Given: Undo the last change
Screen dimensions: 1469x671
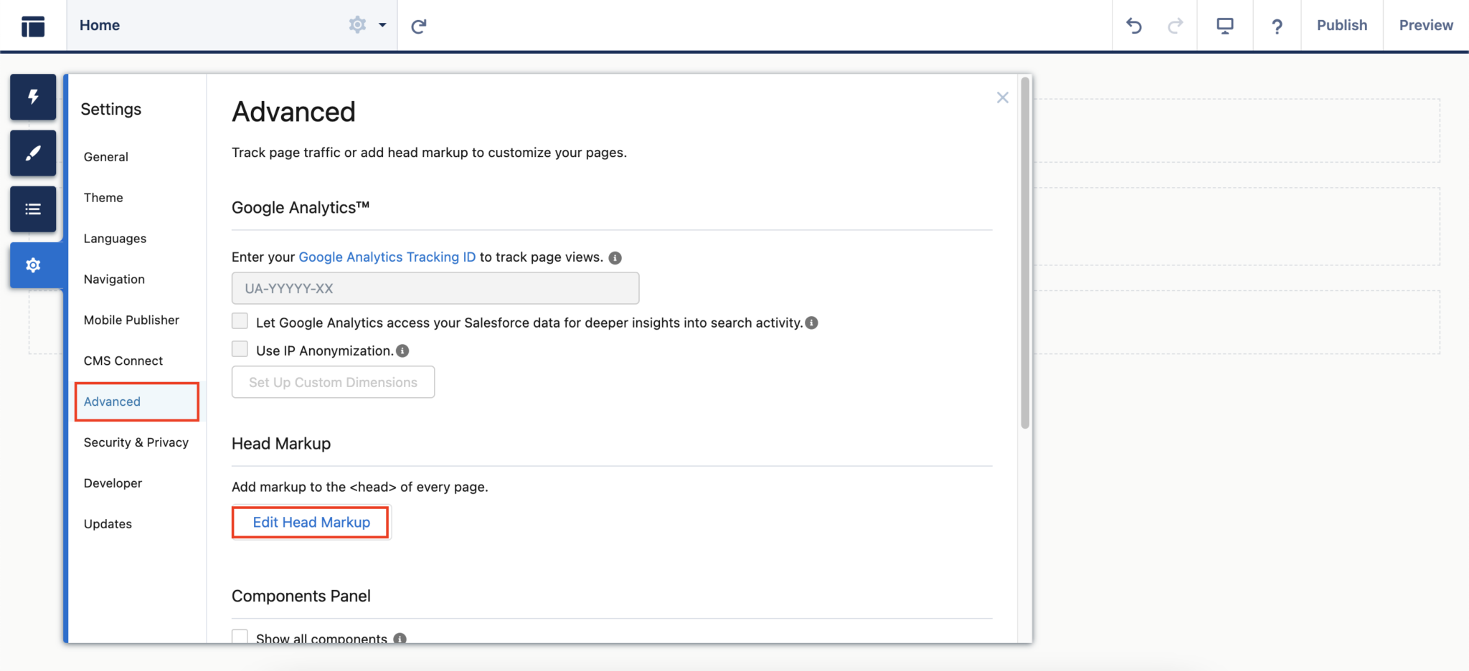Looking at the screenshot, I should pos(1134,26).
